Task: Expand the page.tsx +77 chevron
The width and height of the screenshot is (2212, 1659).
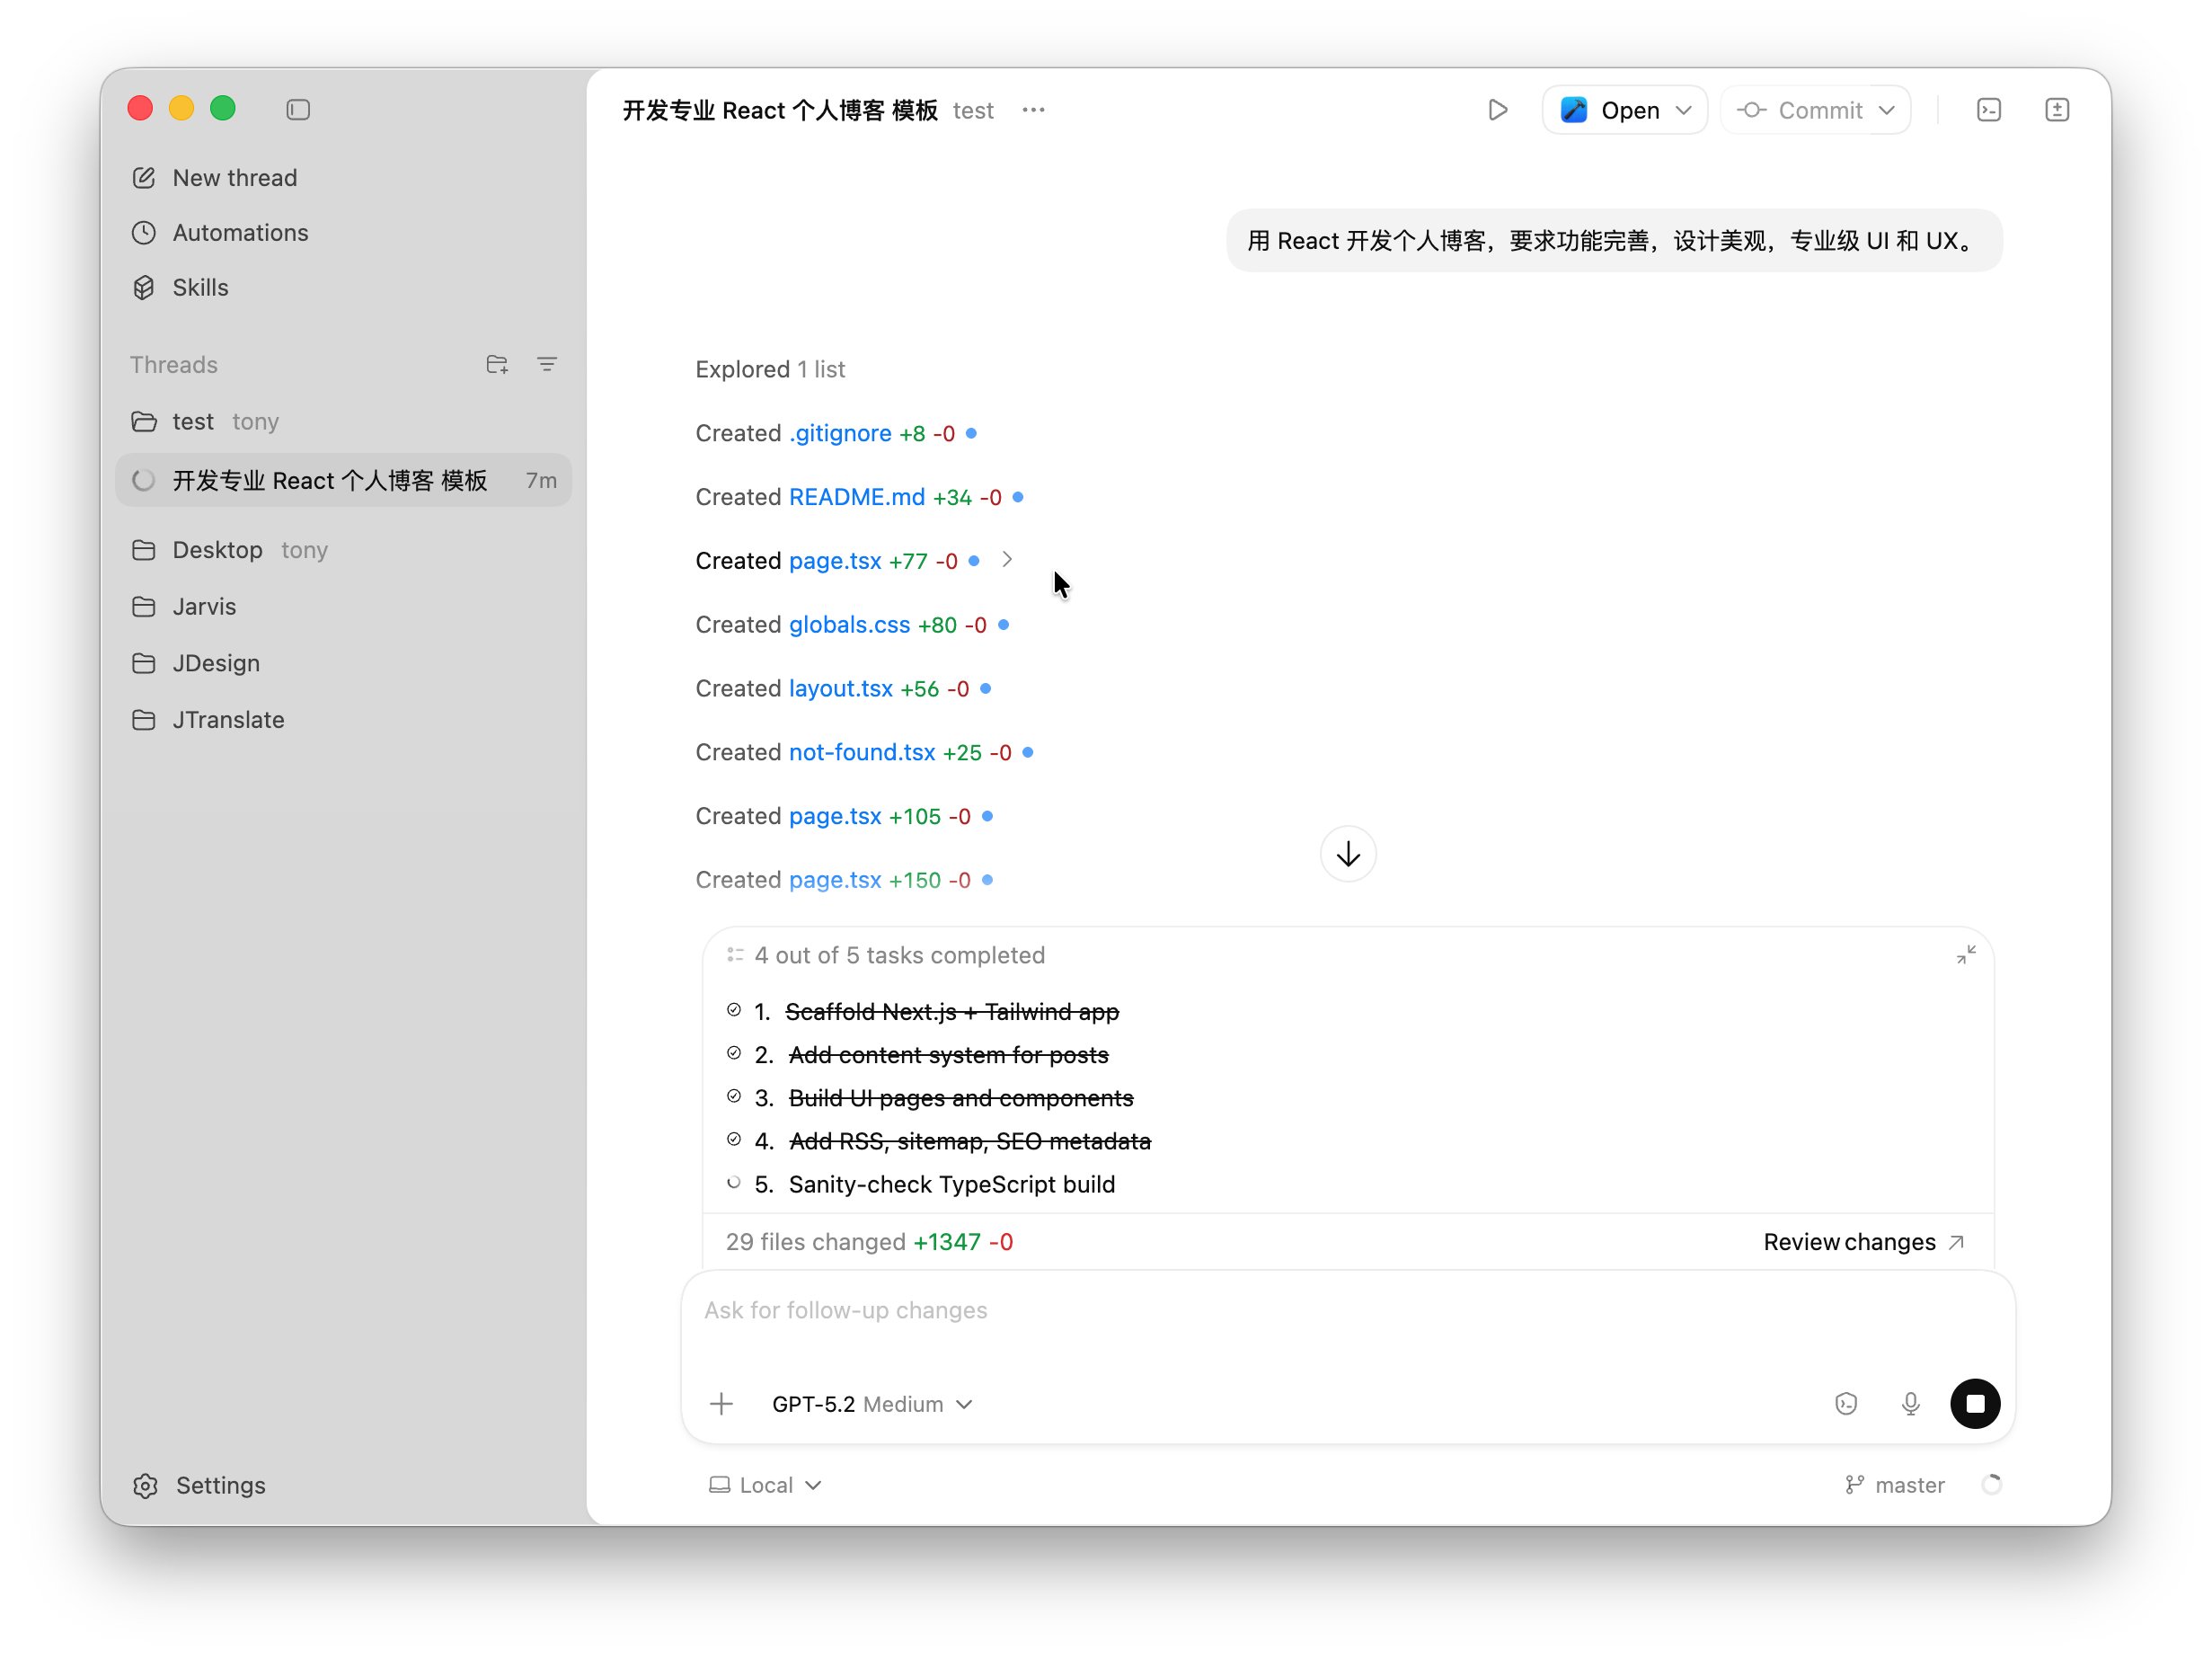Action: tap(1007, 560)
